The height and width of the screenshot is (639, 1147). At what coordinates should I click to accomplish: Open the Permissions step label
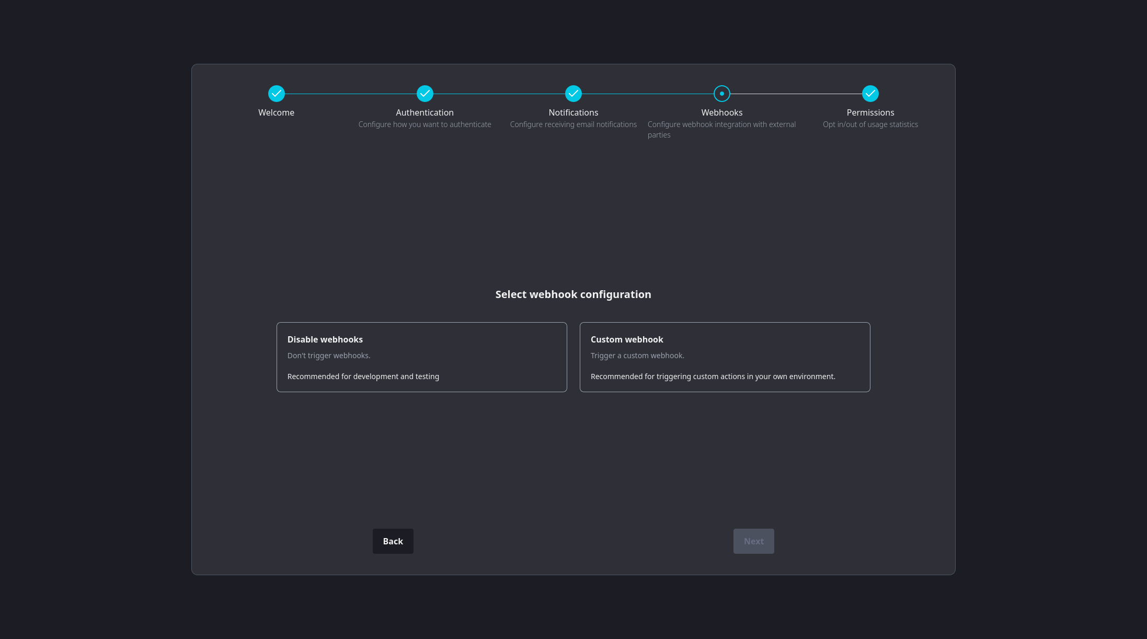pyautogui.click(x=870, y=112)
